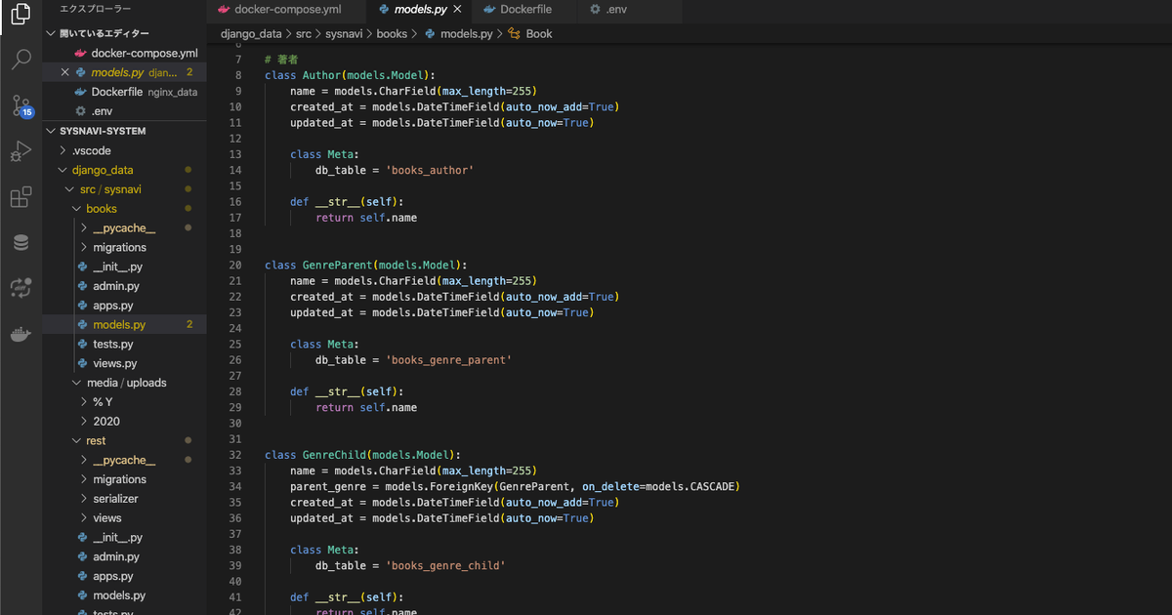Open the Run and Debug view
1172x615 pixels.
21,151
